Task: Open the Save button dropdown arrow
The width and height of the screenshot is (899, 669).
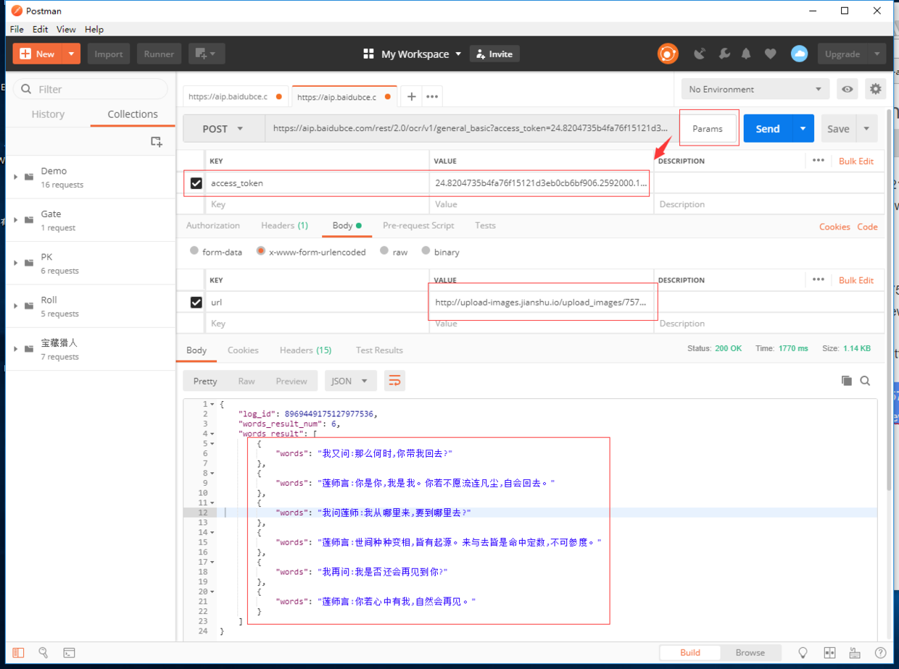Action: (x=866, y=129)
